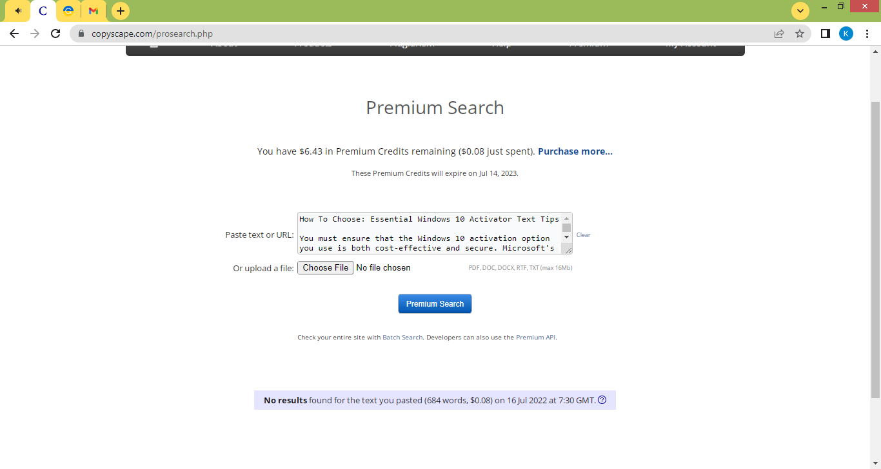Switch to the Edge logo browser tab
881x469 pixels.
(68, 11)
